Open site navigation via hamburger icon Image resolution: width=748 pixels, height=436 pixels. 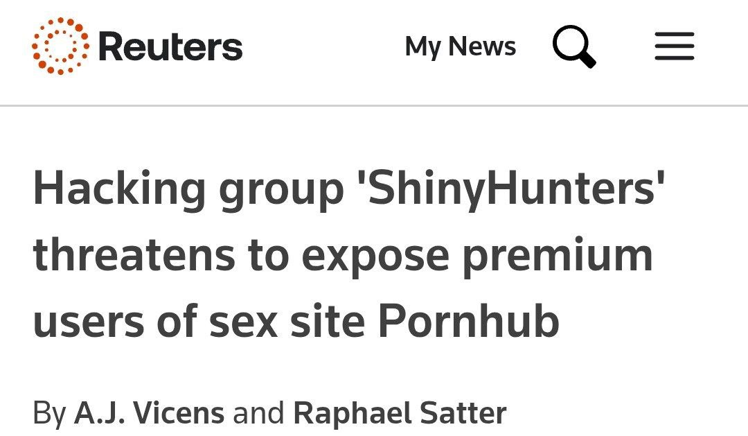(x=673, y=46)
